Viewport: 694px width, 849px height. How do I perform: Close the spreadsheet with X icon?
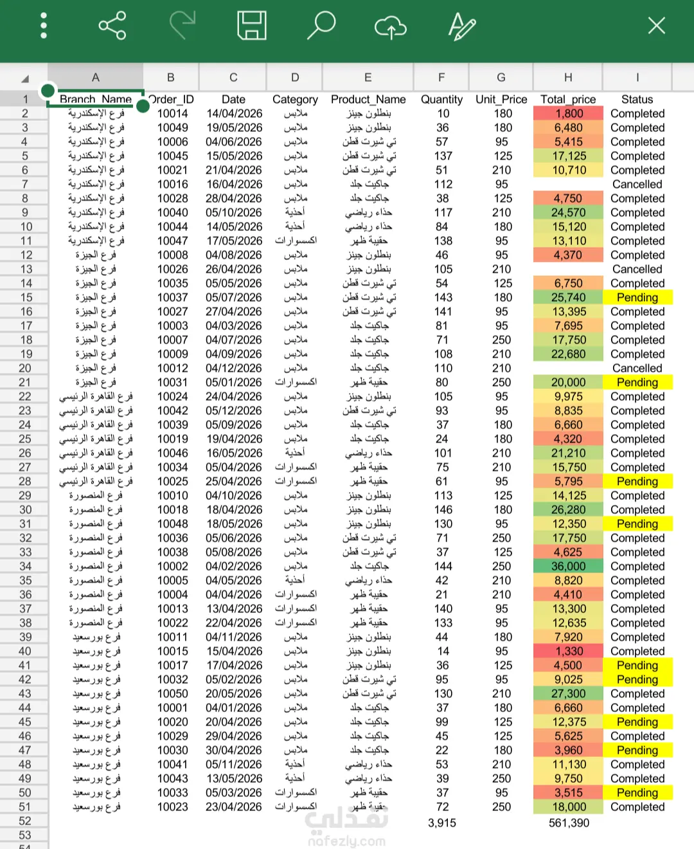tap(657, 26)
